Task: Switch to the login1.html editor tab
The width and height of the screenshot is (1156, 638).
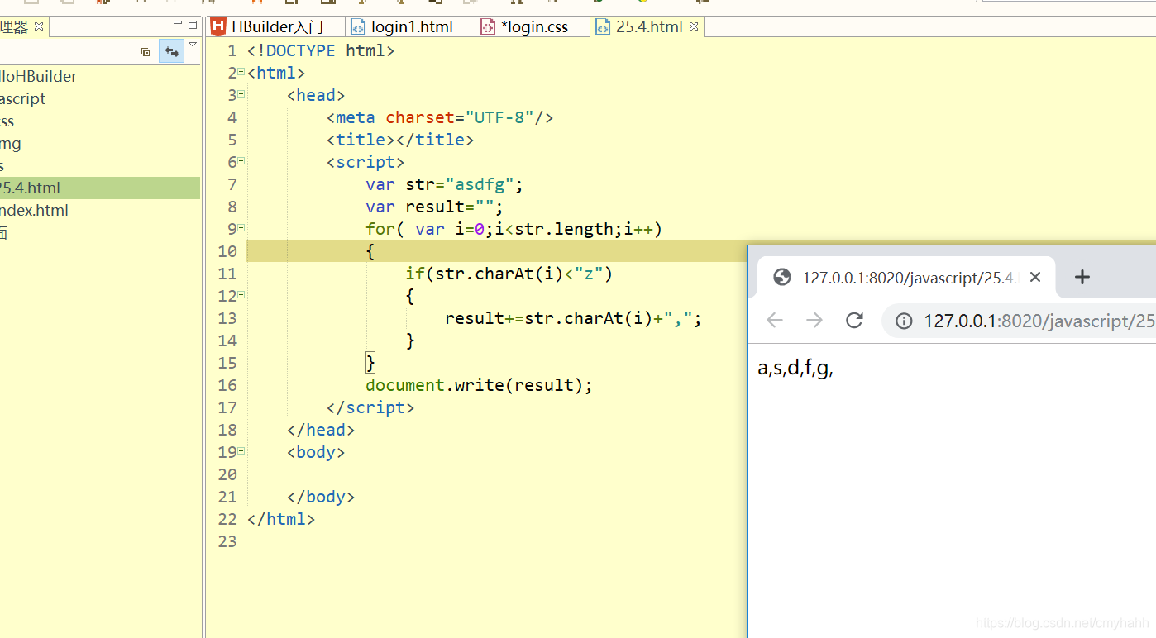Action: (412, 26)
